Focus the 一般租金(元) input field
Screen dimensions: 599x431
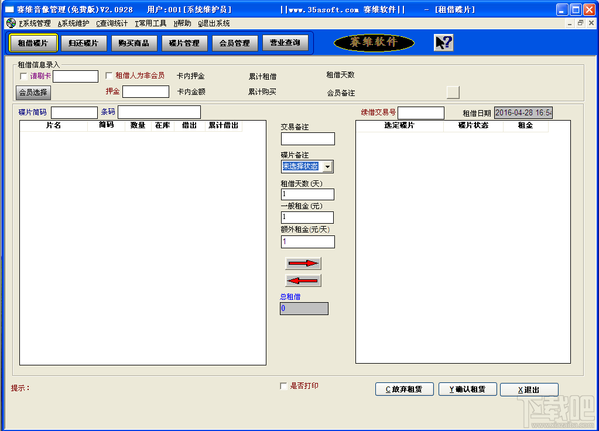click(307, 217)
